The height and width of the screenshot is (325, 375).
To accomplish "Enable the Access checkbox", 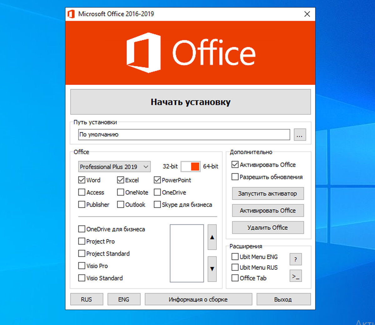I will tap(82, 192).
